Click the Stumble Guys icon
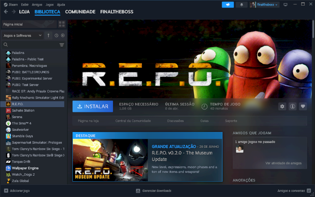The width and height of the screenshot is (315, 197). (8, 136)
